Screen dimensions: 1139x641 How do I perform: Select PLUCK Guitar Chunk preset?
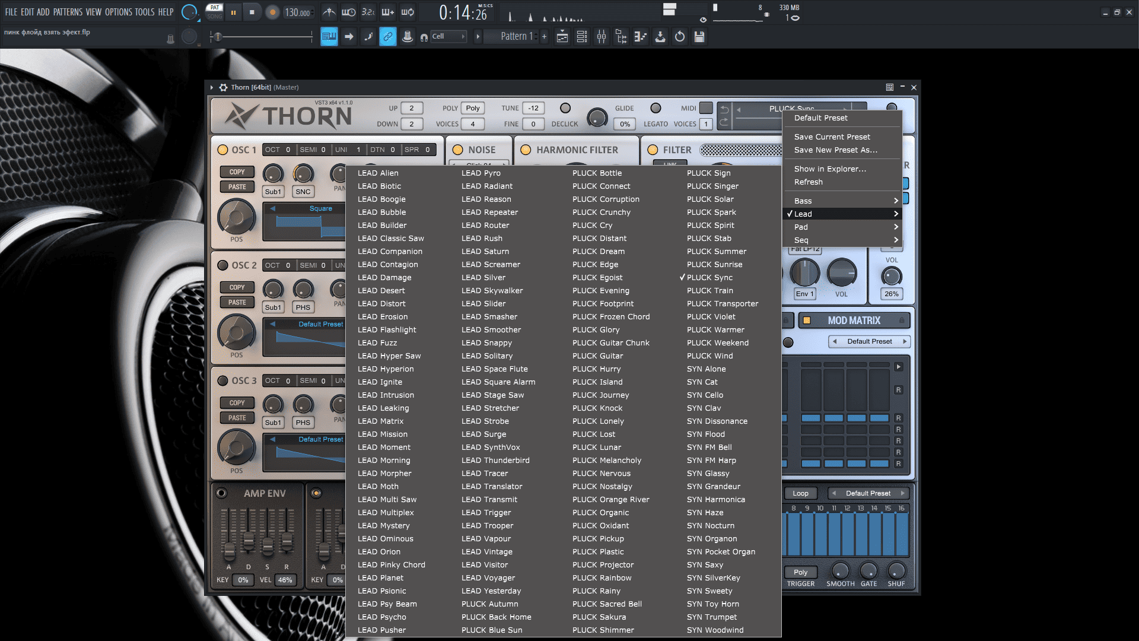coord(611,342)
